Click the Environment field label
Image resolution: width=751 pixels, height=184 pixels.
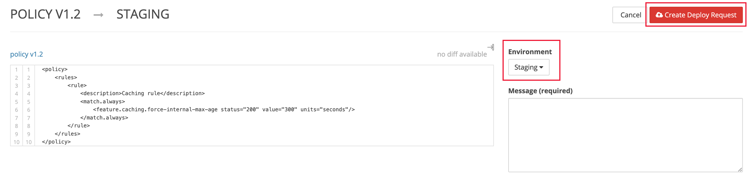pyautogui.click(x=530, y=52)
